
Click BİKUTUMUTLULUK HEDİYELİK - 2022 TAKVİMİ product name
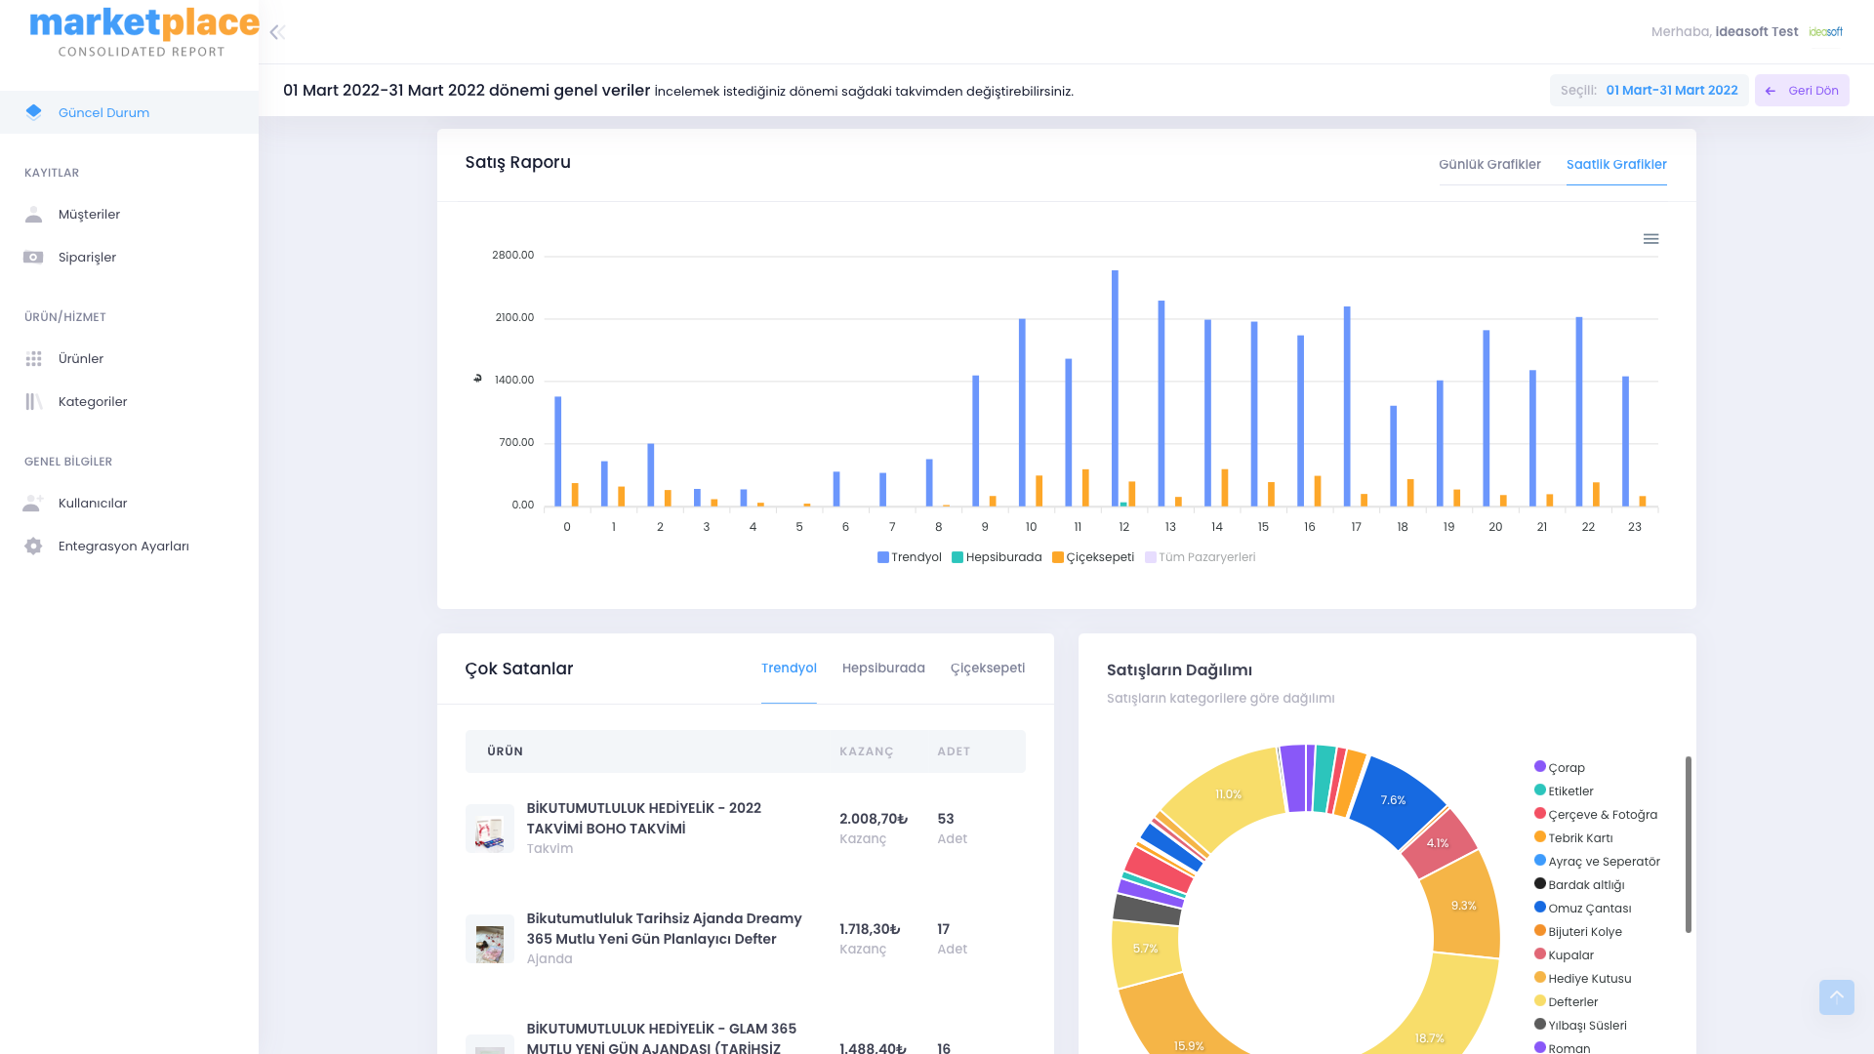pyautogui.click(x=644, y=818)
